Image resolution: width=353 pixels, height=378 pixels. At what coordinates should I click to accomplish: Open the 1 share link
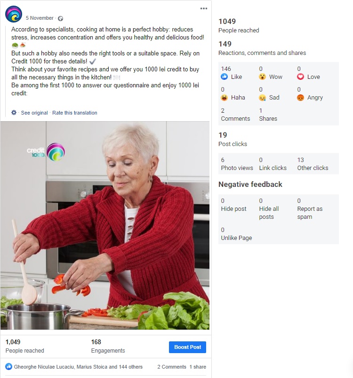198,367
